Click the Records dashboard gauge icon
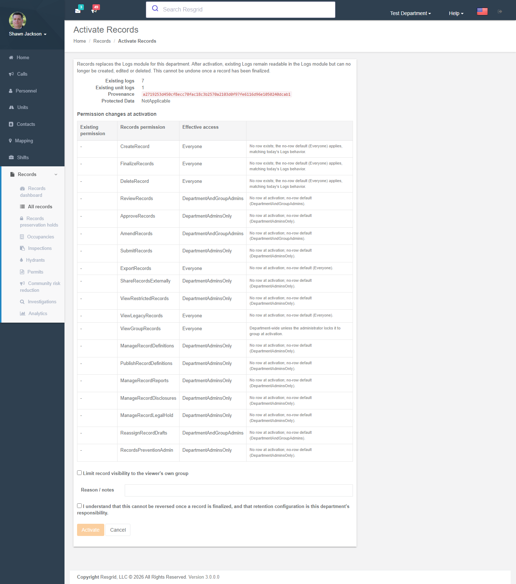Viewport: 516px width, 584px height. point(23,189)
